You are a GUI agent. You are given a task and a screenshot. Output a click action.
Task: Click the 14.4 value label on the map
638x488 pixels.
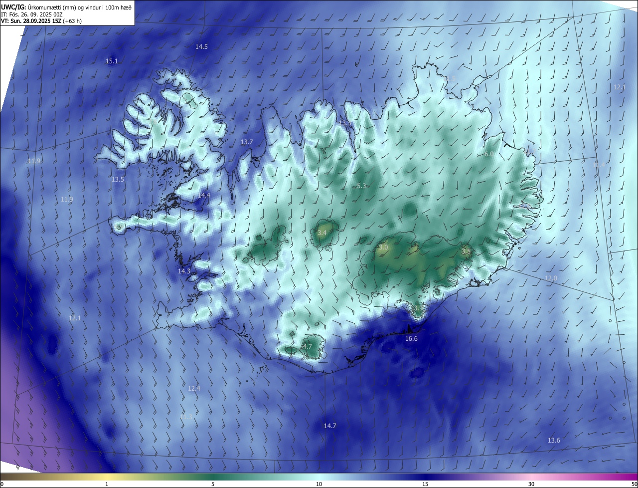pos(204,195)
